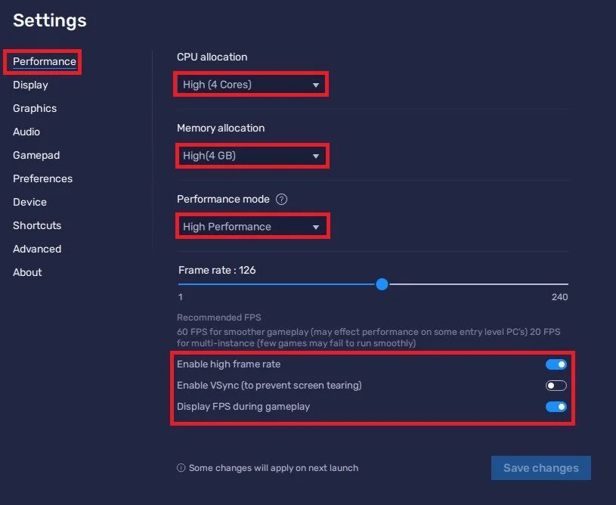Click the CPU allocation dropdown arrow
The image size is (616, 505).
(x=316, y=85)
